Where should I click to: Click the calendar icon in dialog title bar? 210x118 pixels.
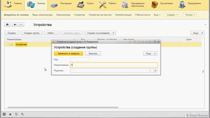coord(138,42)
